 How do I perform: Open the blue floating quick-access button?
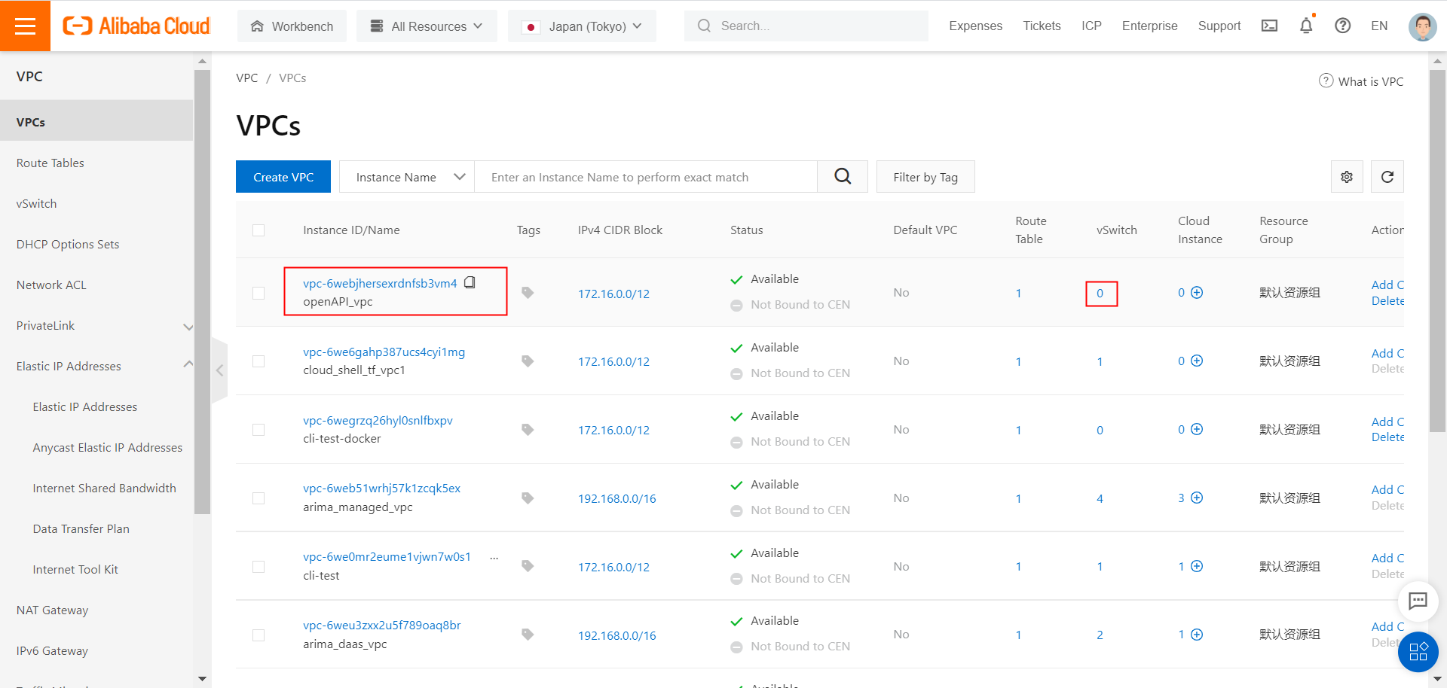[1418, 651]
